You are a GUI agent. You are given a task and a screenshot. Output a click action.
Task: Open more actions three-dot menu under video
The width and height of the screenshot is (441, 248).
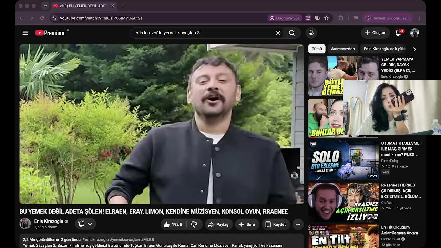click(298, 224)
